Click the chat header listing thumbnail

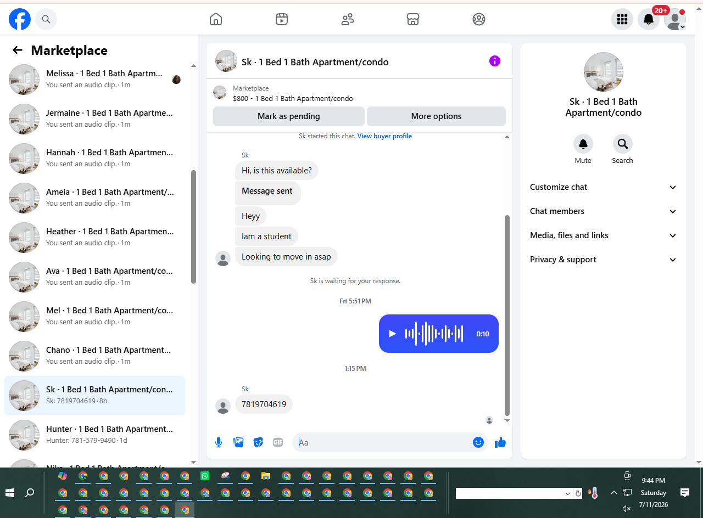point(226,61)
